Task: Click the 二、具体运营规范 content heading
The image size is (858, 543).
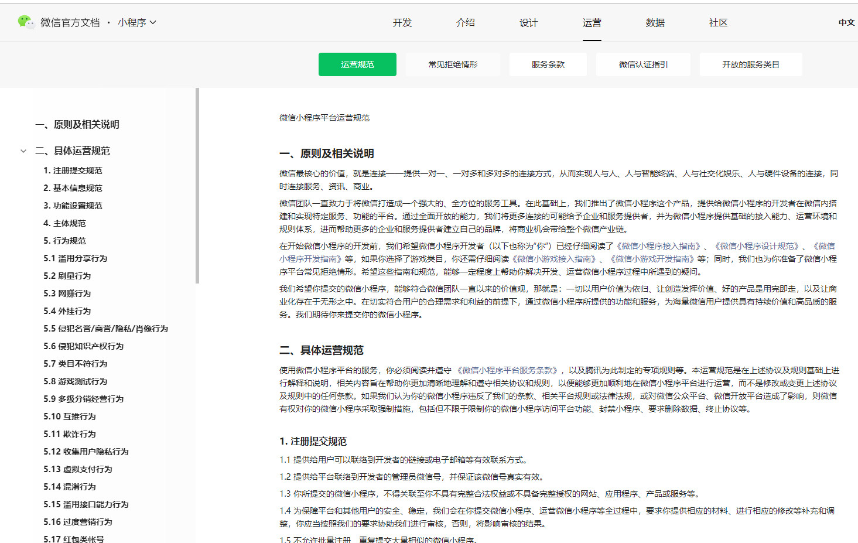Action: (322, 350)
